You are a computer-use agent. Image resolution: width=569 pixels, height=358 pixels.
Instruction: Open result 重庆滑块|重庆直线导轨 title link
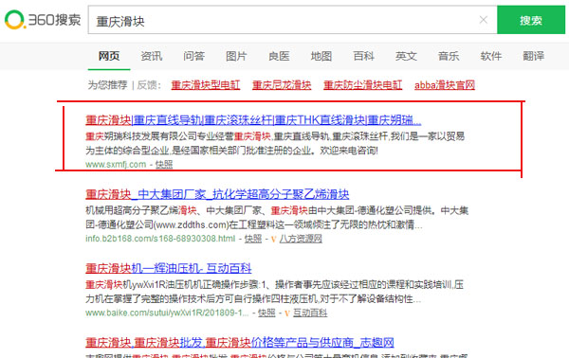pos(253,120)
